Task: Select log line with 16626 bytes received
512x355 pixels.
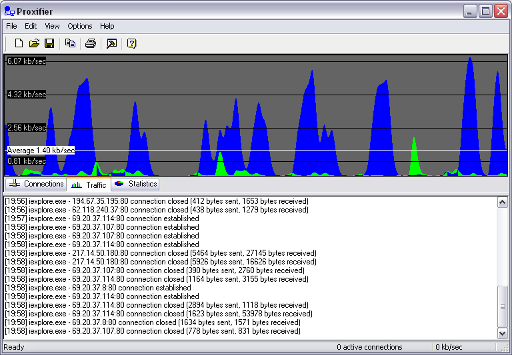Action: coord(161,262)
